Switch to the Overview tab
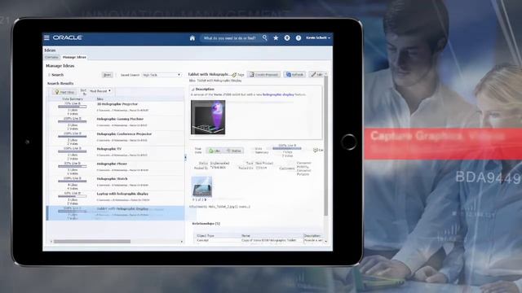The image size is (522, 293). click(51, 57)
